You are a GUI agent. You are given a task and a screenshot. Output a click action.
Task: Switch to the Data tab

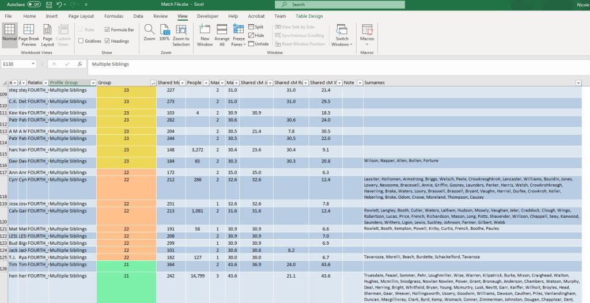point(138,16)
